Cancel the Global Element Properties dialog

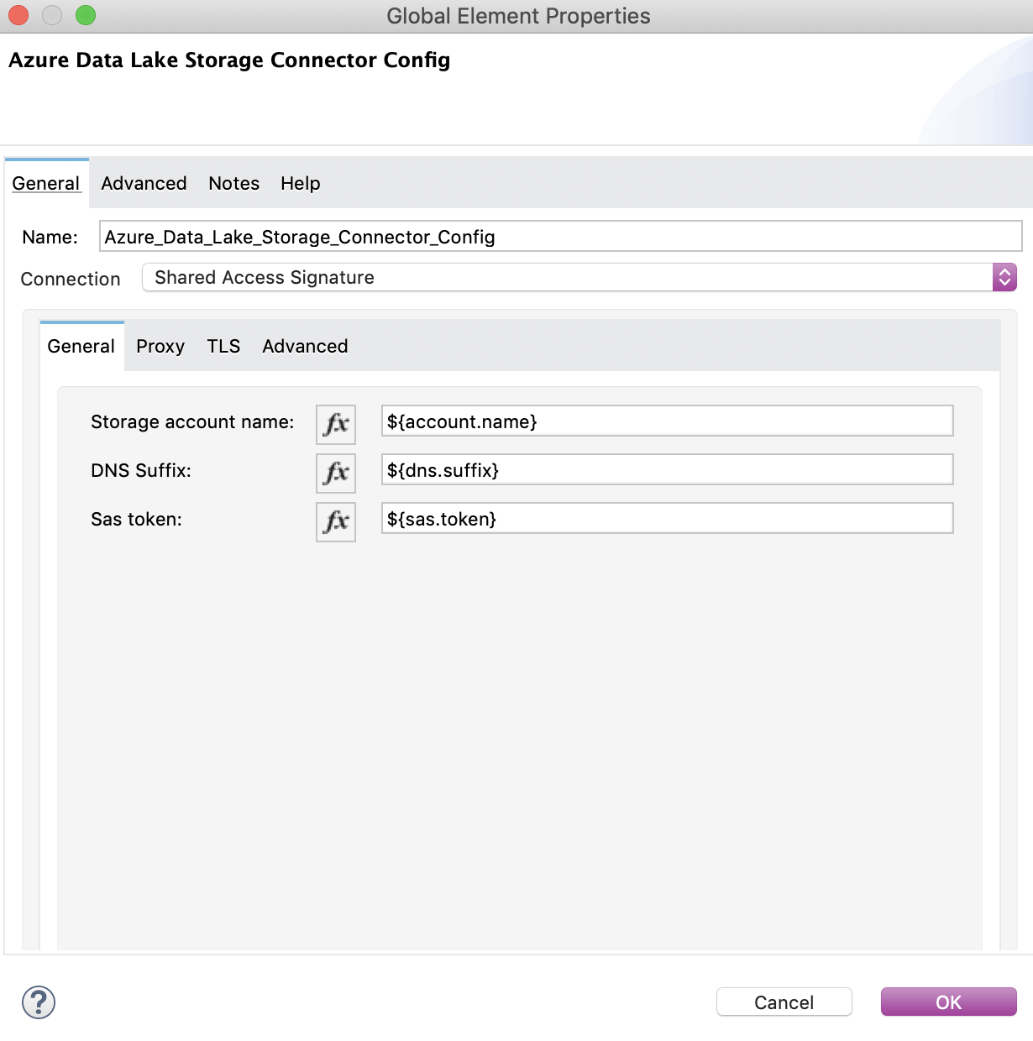(x=783, y=1002)
